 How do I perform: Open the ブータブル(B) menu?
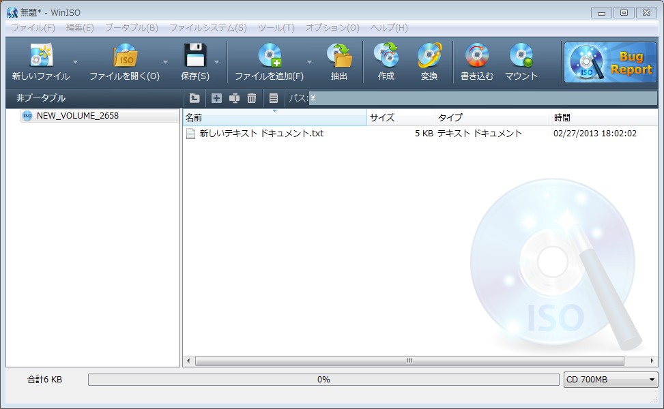[131, 28]
